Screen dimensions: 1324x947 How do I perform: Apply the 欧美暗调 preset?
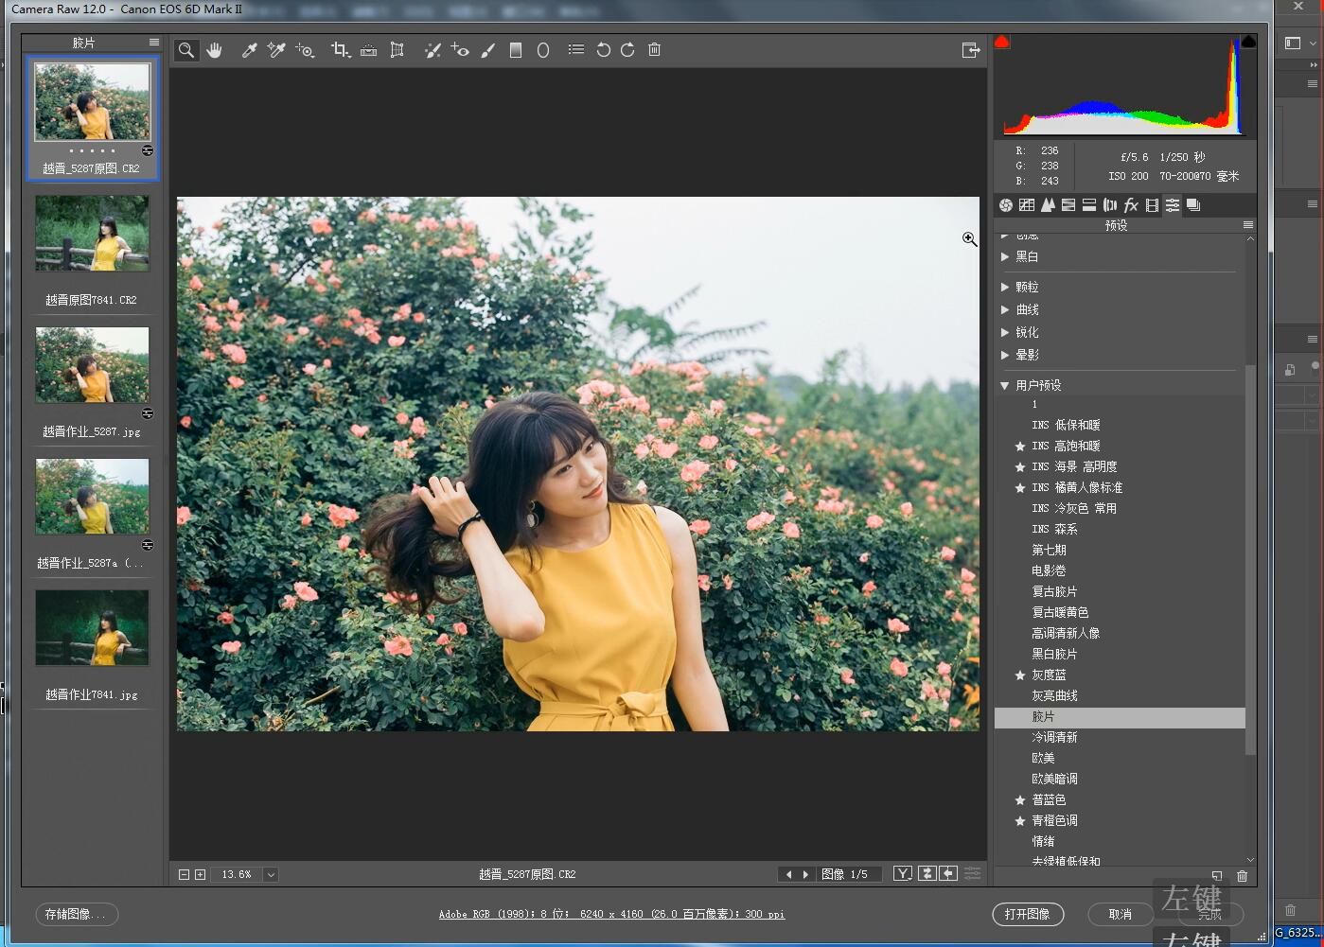tap(1054, 779)
